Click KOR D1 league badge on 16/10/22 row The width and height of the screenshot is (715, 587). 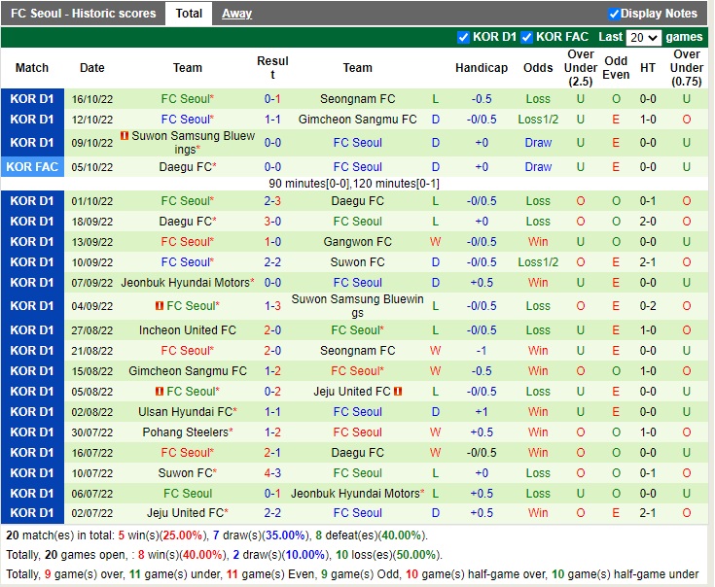pos(32,99)
